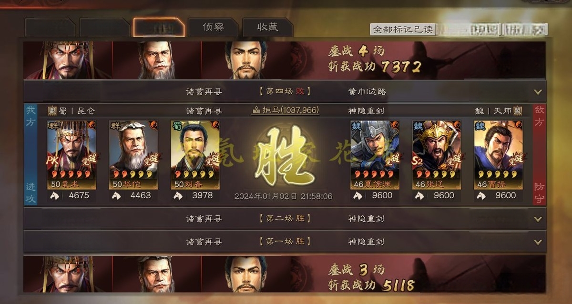
Task: View enemy general 曹操 card
Action: tap(499, 155)
